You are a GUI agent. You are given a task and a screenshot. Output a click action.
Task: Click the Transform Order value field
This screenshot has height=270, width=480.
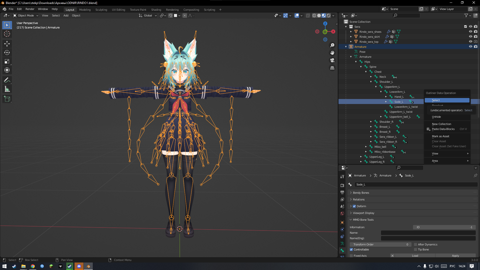coord(380,244)
